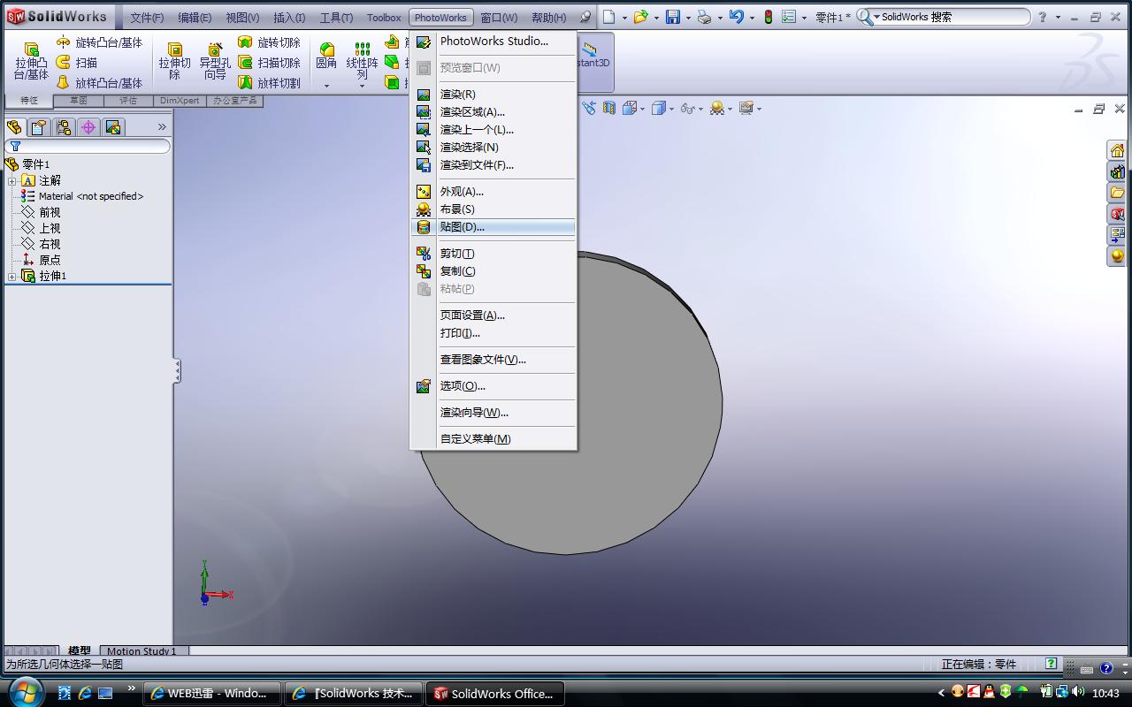Apply the Fillet (圆角) feature tool
The height and width of the screenshot is (707, 1132).
pyautogui.click(x=326, y=55)
